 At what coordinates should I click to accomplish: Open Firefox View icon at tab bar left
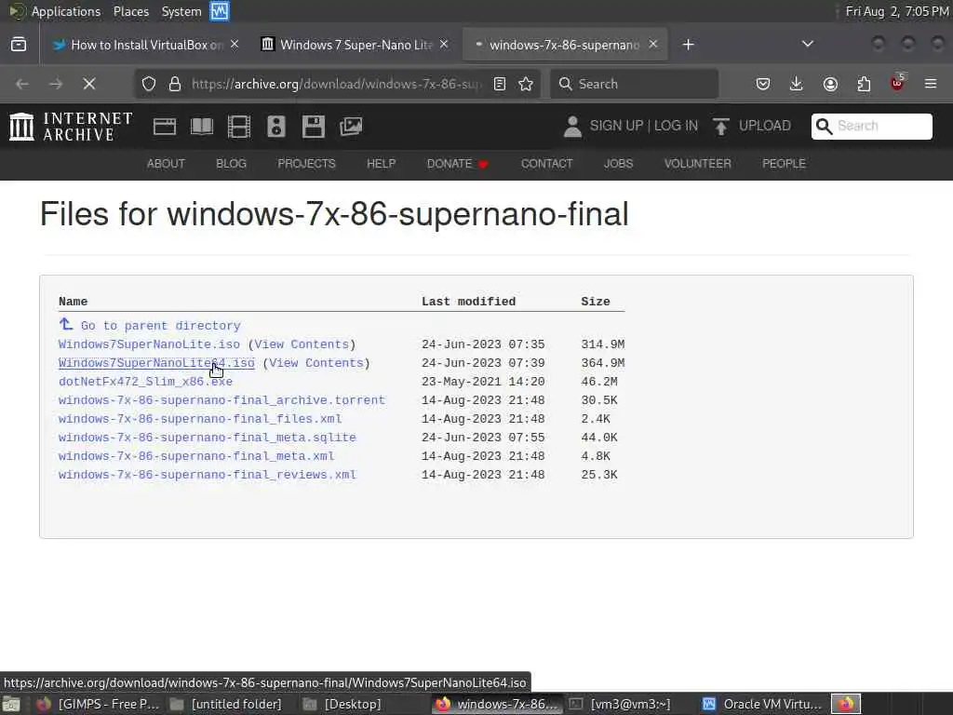pyautogui.click(x=19, y=45)
